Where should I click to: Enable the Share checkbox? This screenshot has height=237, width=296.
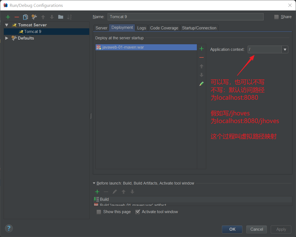(276, 17)
